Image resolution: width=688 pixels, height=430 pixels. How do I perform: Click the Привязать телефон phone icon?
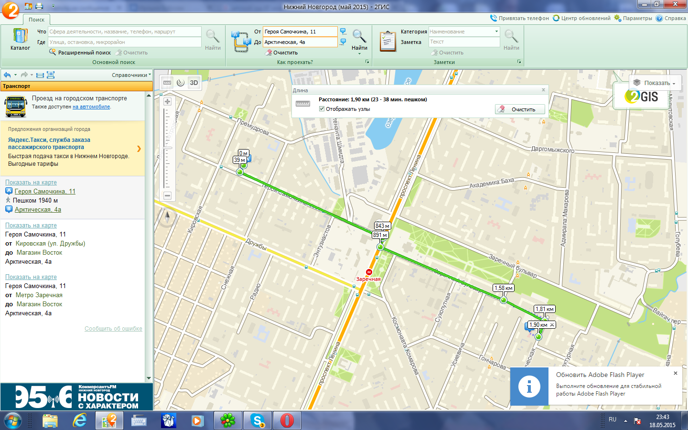[494, 18]
